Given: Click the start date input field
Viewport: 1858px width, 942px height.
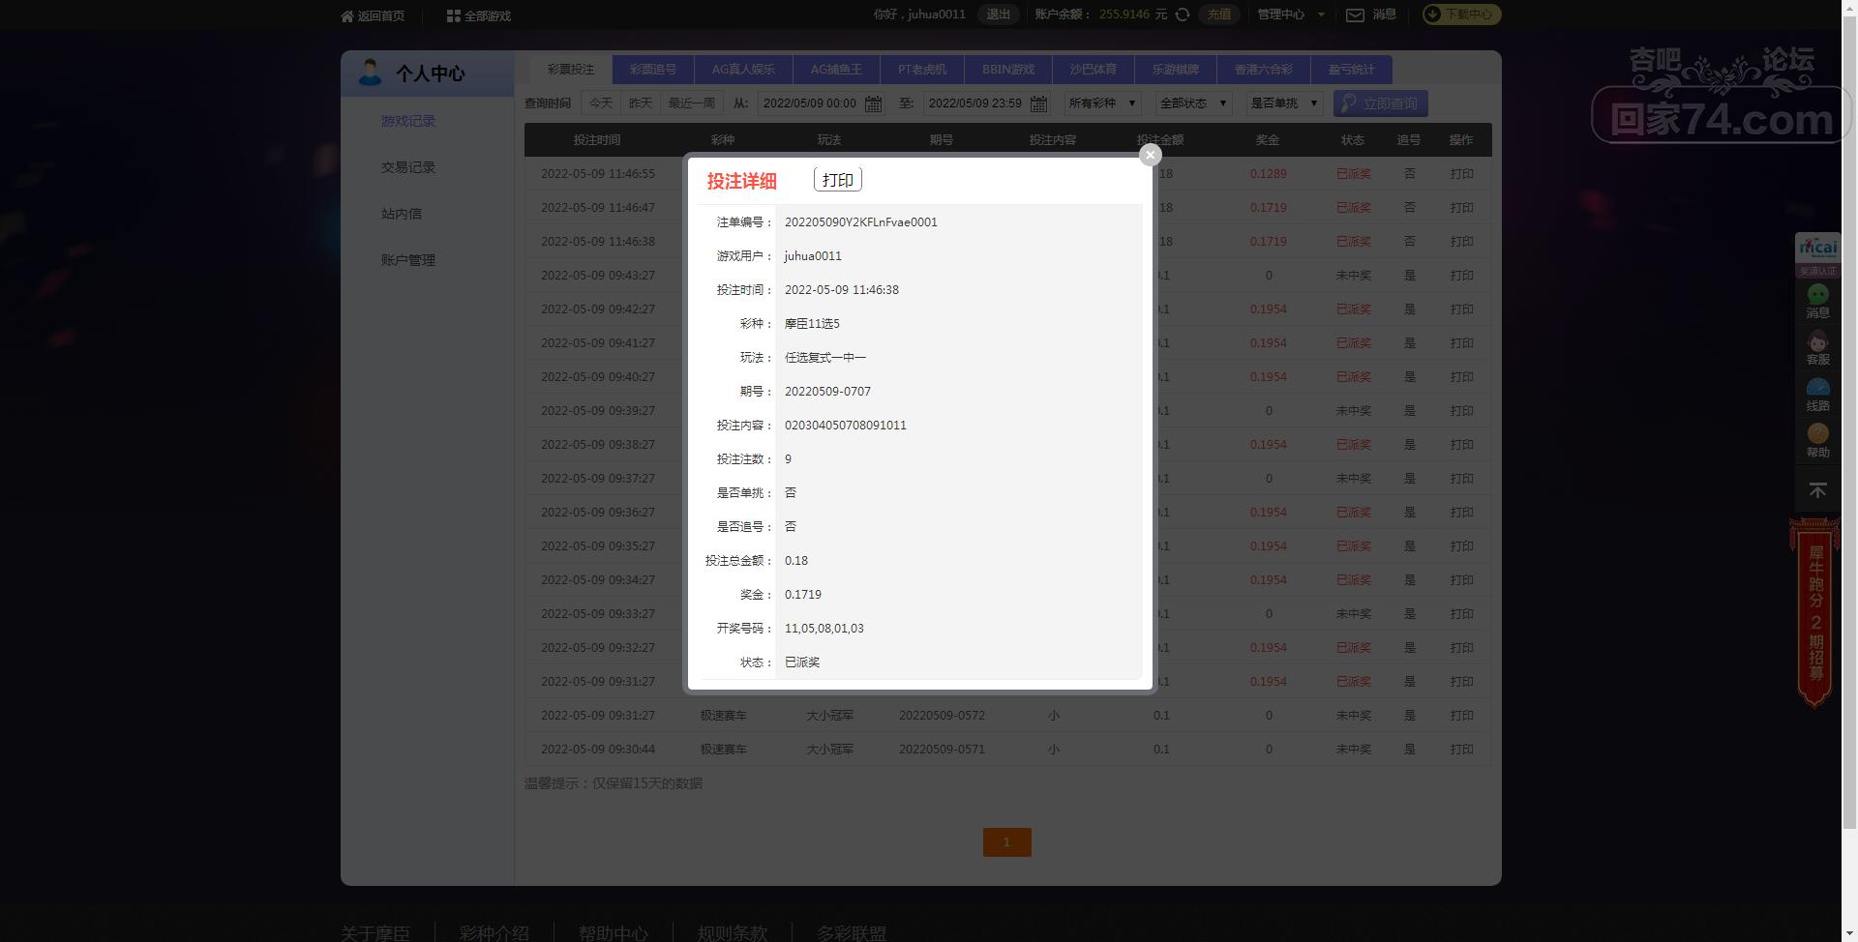Looking at the screenshot, I should point(810,103).
